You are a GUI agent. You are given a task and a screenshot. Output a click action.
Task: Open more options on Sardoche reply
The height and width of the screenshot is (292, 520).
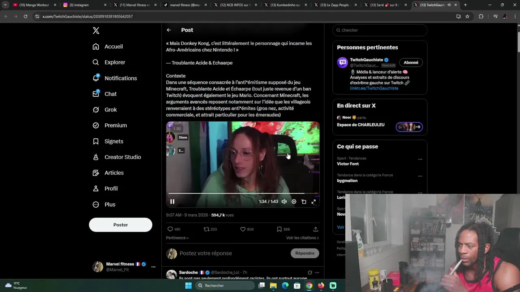317,273
